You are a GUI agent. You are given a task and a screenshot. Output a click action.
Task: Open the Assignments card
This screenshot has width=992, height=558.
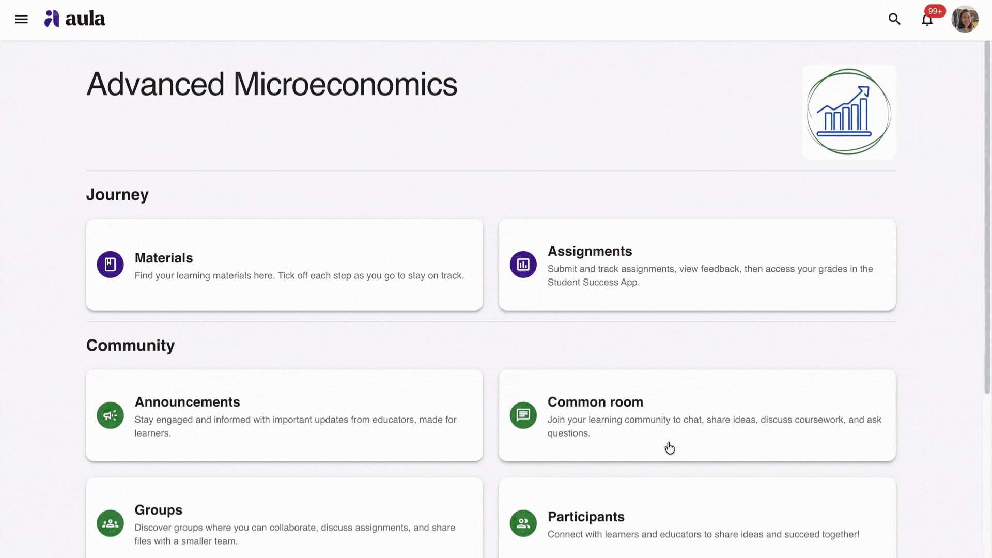pos(697,265)
